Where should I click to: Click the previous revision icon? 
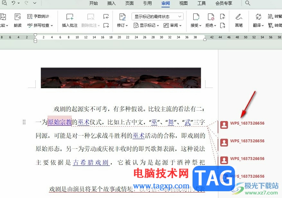pyautogui.click(x=223, y=17)
